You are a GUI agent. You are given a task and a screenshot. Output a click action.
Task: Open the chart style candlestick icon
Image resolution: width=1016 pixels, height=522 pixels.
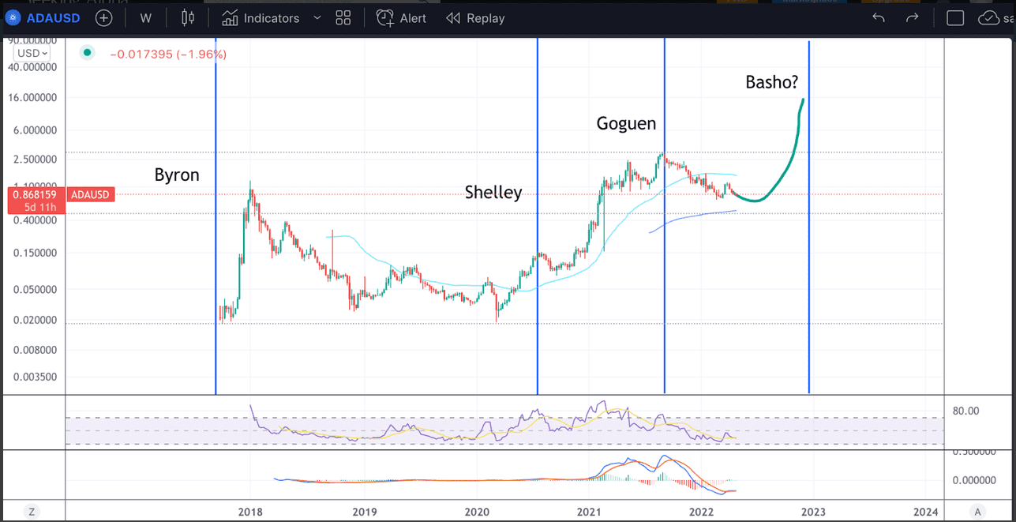(187, 17)
